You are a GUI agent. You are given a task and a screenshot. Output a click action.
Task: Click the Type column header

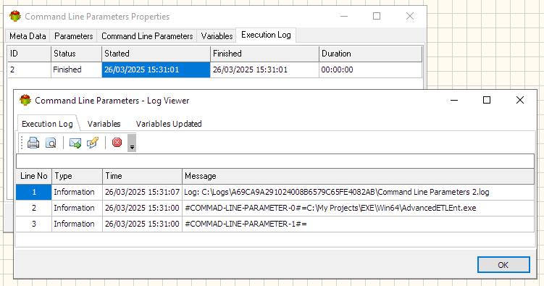pyautogui.click(x=77, y=176)
